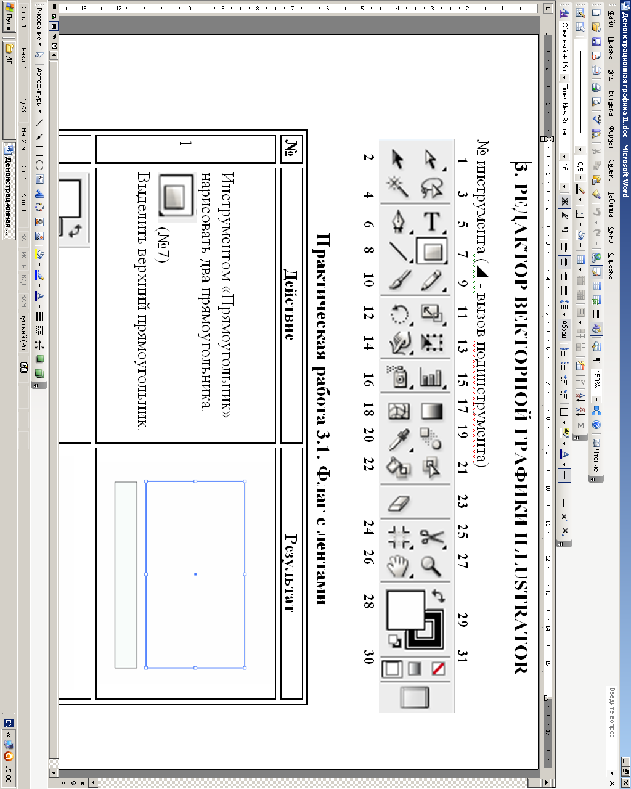Click the Абзац paragraph button

pos(564,329)
